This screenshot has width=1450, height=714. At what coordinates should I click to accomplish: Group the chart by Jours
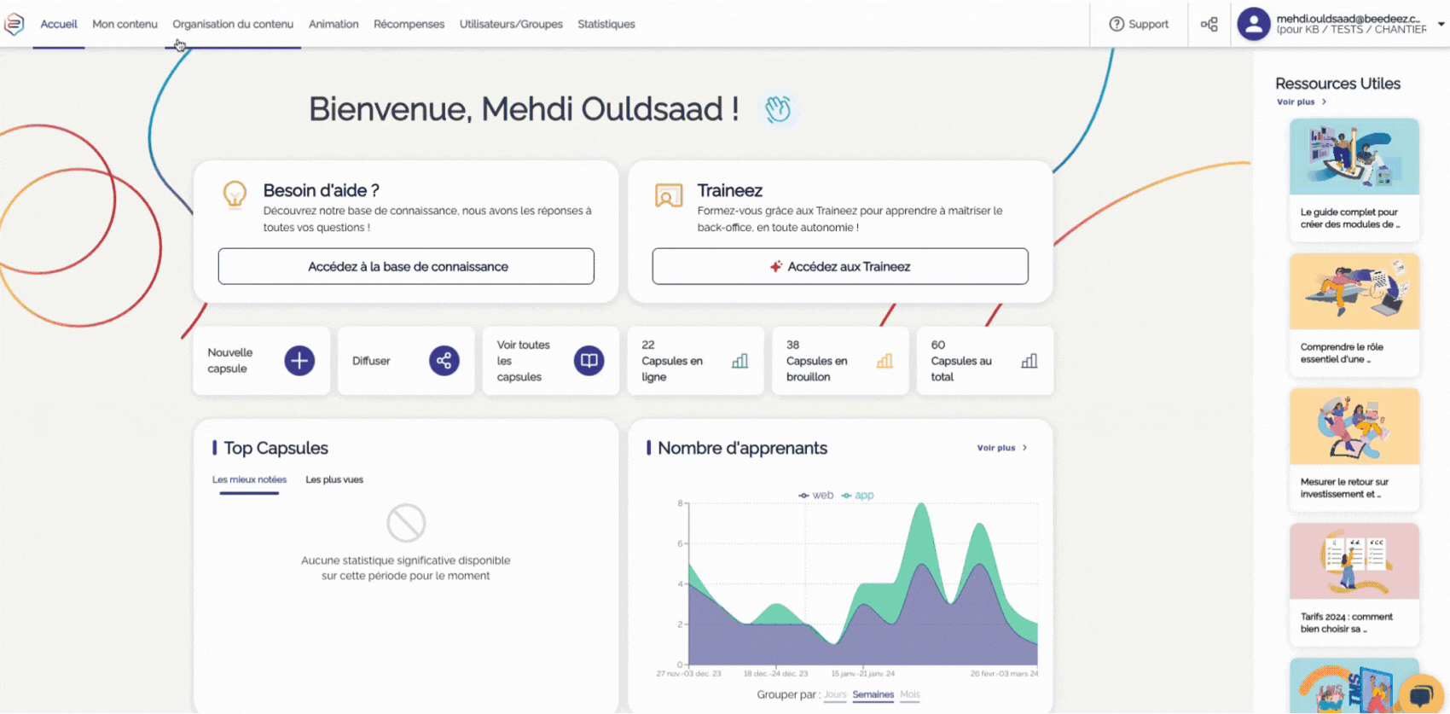tap(835, 694)
